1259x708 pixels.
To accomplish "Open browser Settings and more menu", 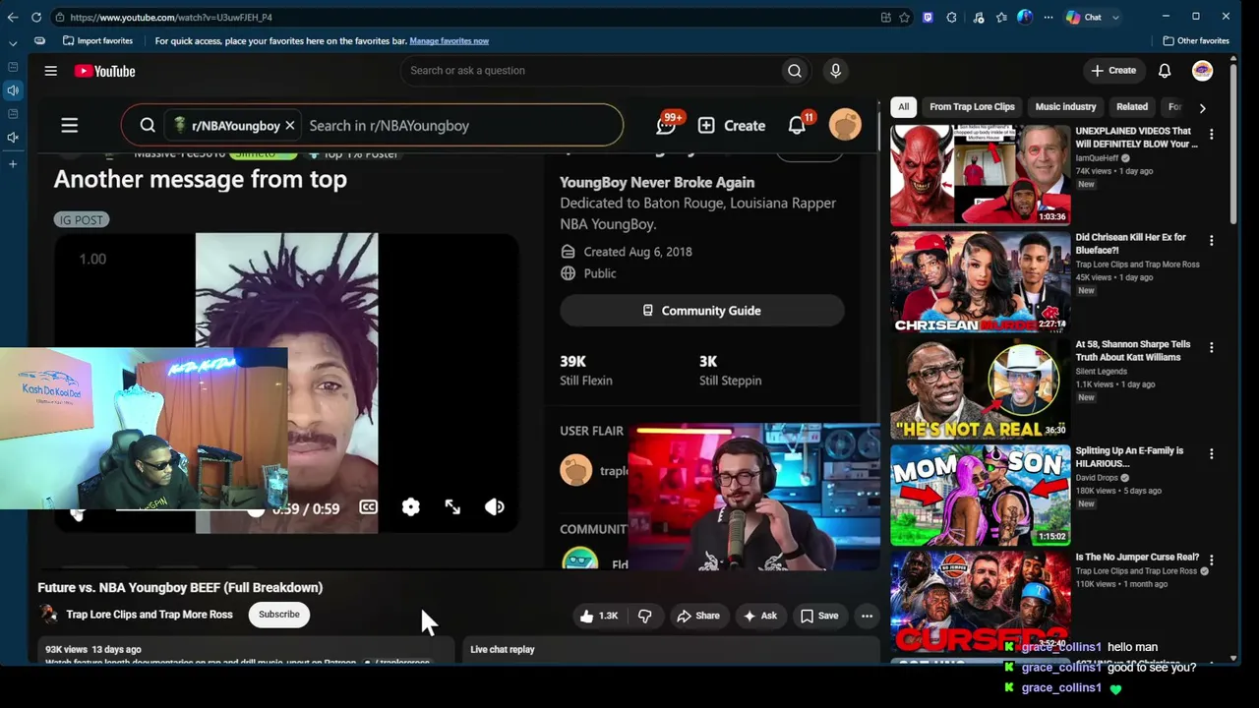I will coord(1049,17).
